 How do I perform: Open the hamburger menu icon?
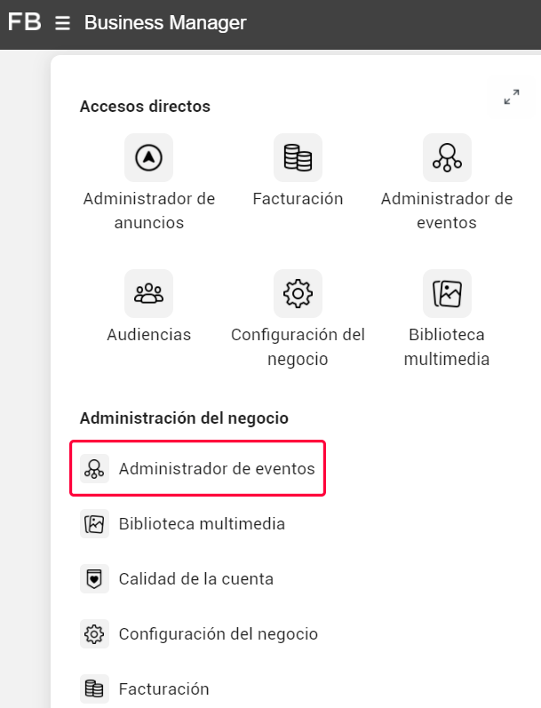tap(62, 22)
